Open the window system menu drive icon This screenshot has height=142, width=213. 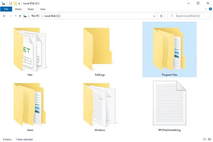[x=3, y=3]
